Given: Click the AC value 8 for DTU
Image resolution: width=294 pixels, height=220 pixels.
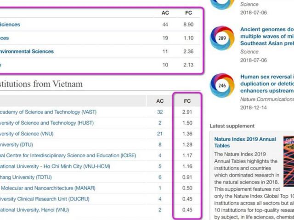Looking at the screenshot, I should click(x=160, y=145).
